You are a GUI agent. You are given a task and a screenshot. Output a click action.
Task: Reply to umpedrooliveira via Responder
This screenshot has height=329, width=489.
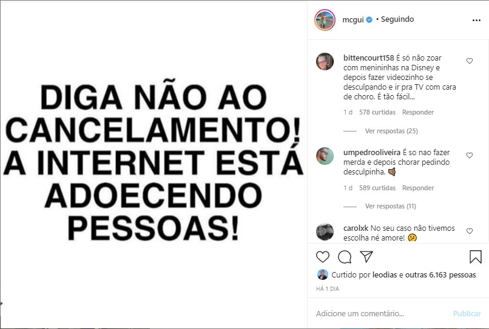click(418, 188)
